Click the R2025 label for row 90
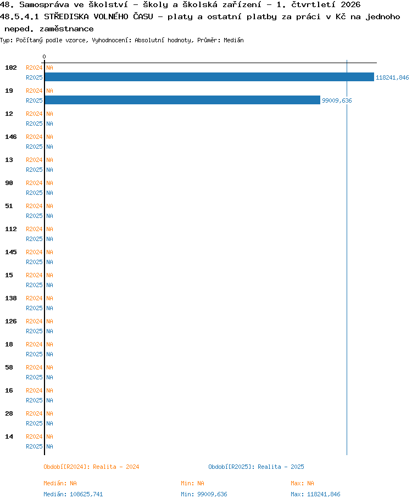Image resolution: width=412 pixels, height=504 pixels. pos(34,193)
